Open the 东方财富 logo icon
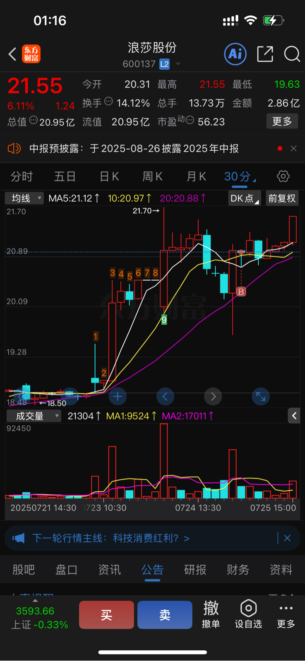Image resolution: width=305 pixels, height=661 pixels. [x=31, y=54]
